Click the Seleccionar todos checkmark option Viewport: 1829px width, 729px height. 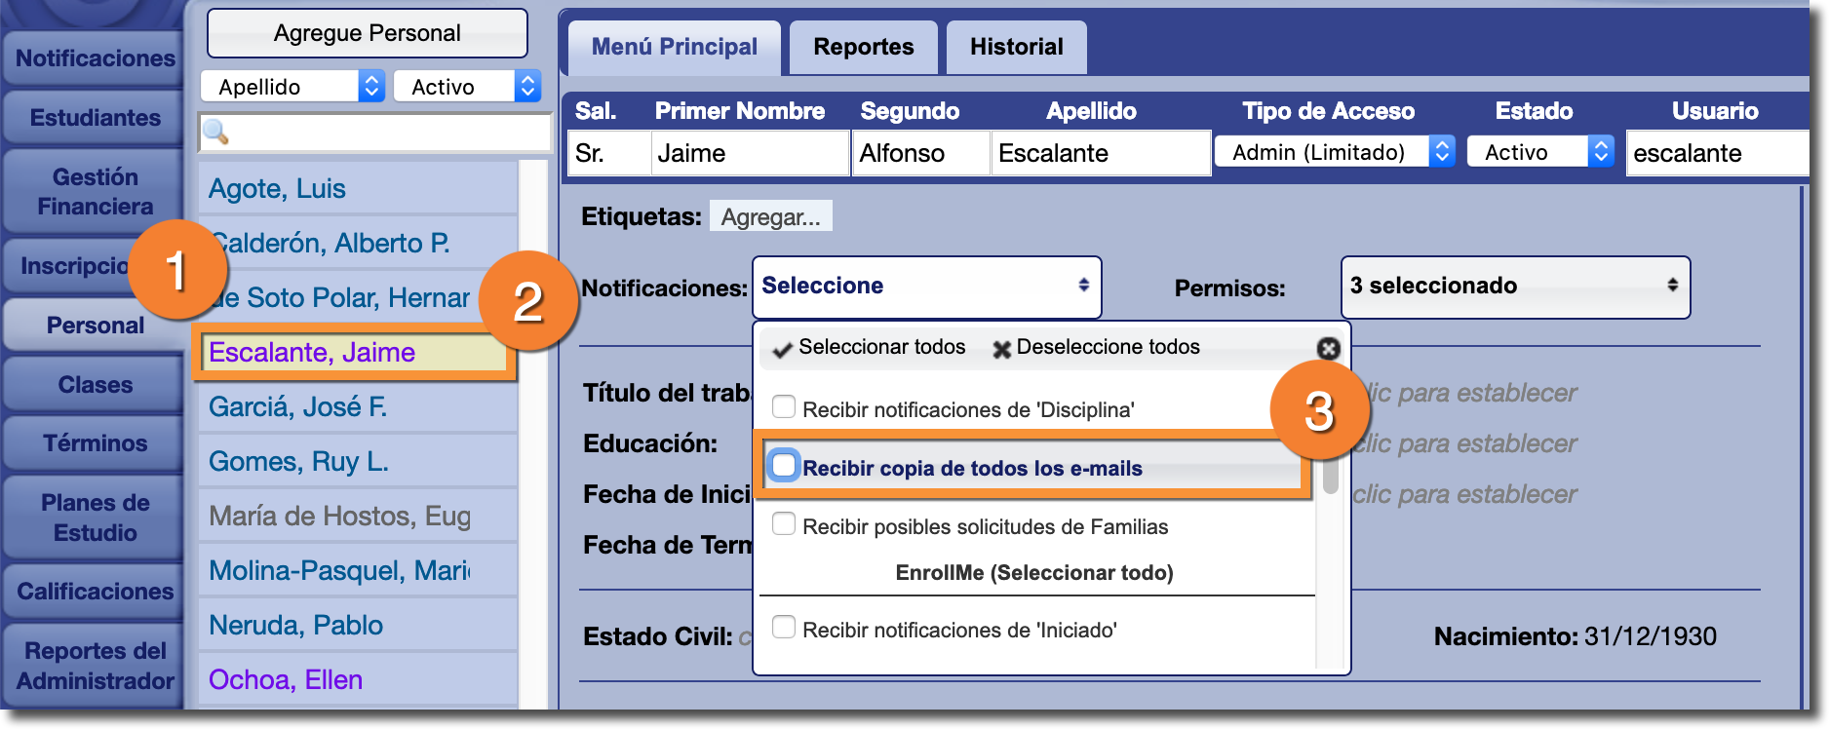(869, 348)
